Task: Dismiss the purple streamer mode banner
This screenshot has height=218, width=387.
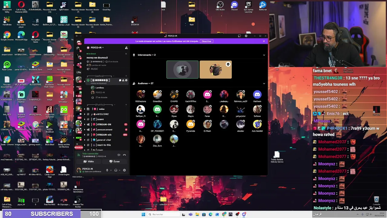Action: [x=264, y=41]
